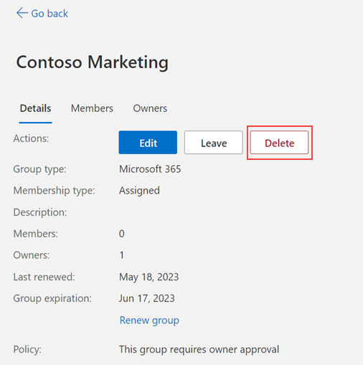This screenshot has width=363, height=365.
Task: Select the Jun 17, 2023 expiration date
Action: point(147,298)
